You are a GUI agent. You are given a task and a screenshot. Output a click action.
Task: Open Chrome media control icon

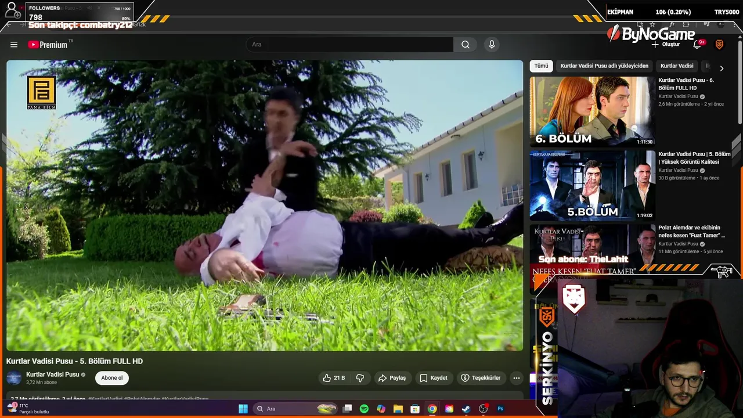(706, 24)
